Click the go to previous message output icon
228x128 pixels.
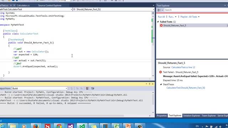(x=77, y=88)
